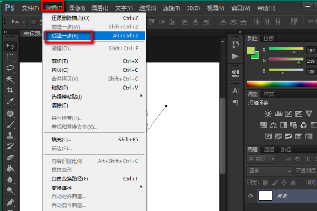
Task: Add Brightness/Contrast adjustment
Action: coord(268,114)
